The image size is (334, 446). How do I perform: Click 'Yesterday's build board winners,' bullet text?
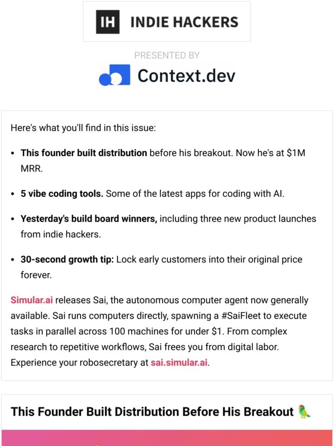pos(89,219)
